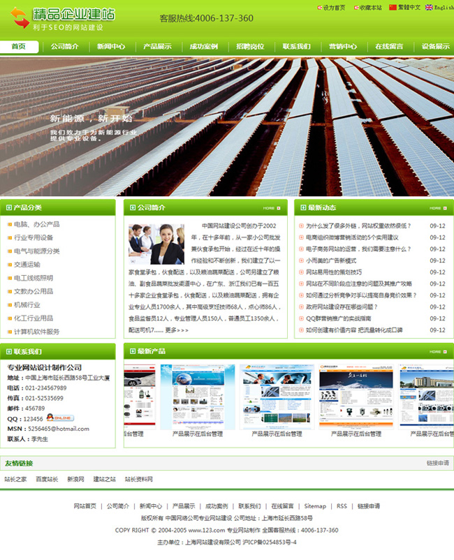Open news 如何创建有价值内容

click(x=354, y=330)
